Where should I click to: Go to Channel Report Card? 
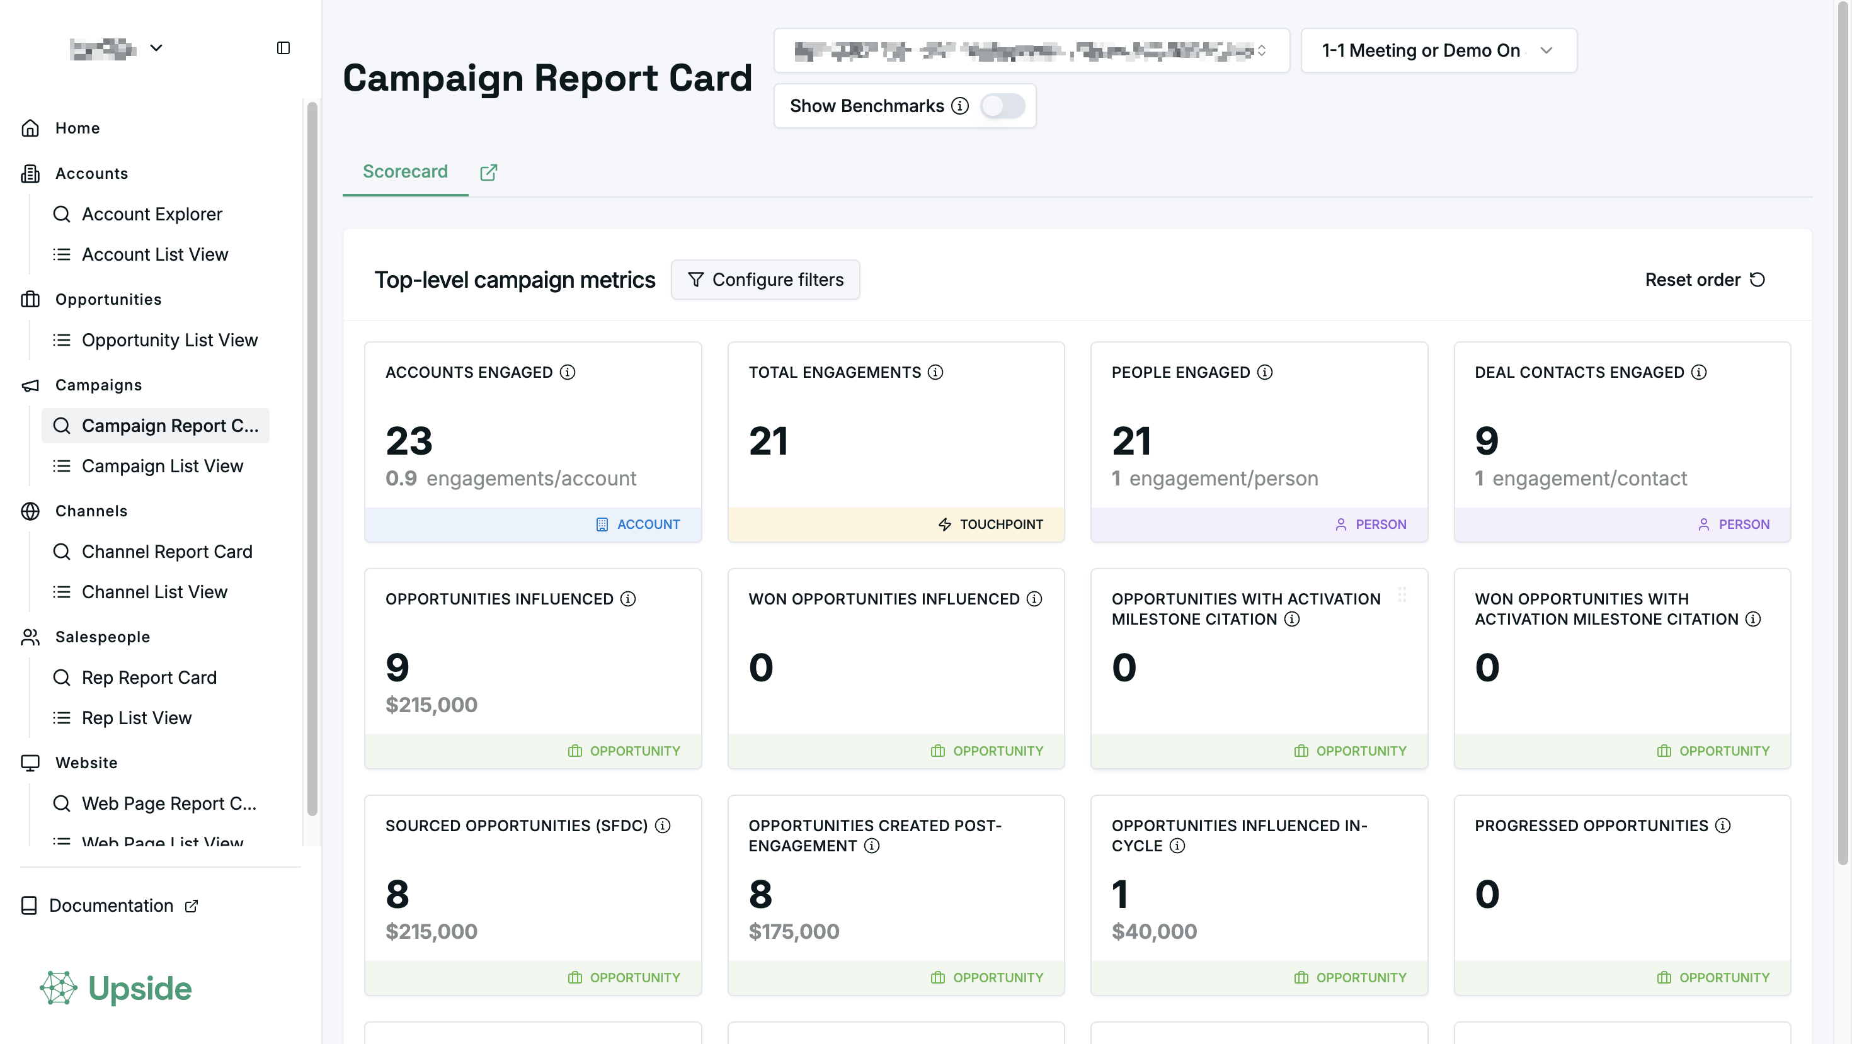tap(167, 551)
